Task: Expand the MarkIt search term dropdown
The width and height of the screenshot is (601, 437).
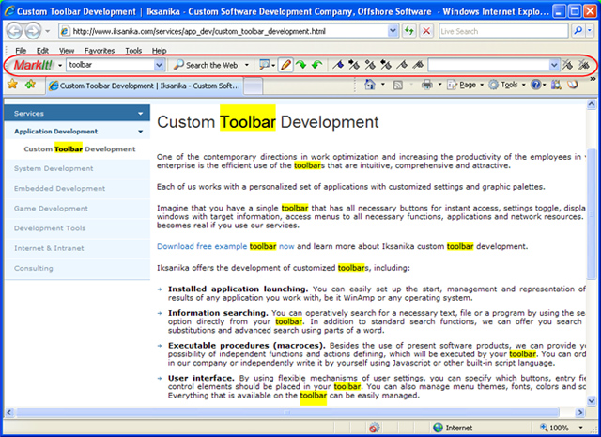Action: 160,65
